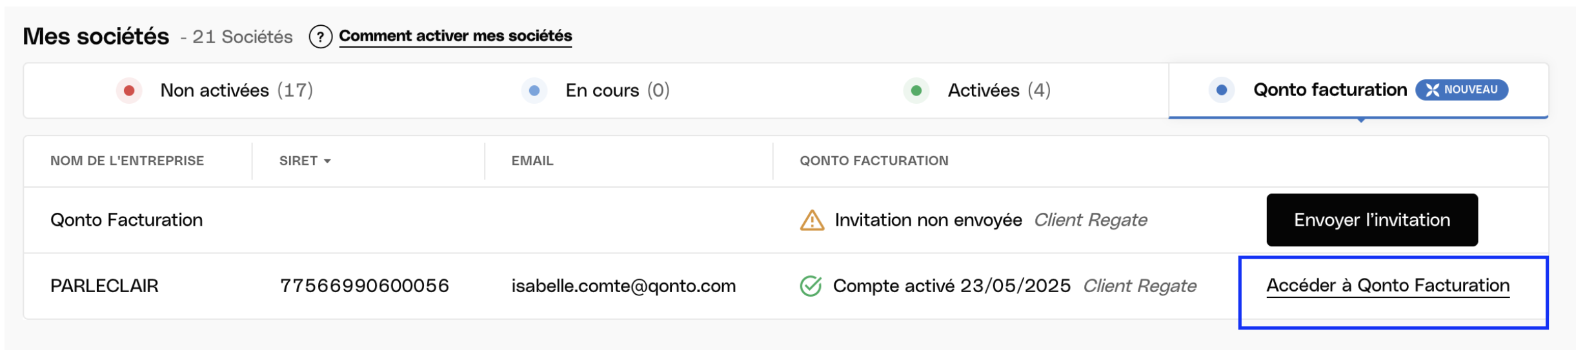This screenshot has height=356, width=1585.
Task: Switch to the En cours (0) tab
Action: click(596, 91)
